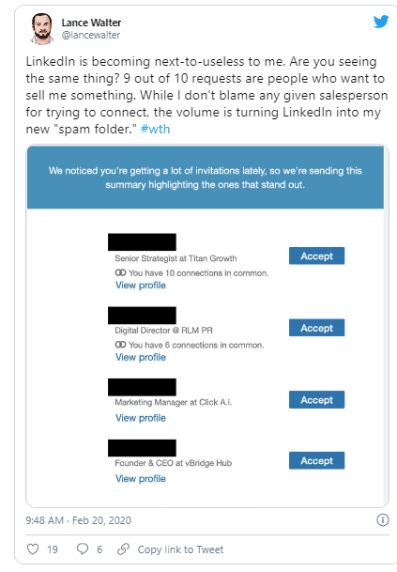This screenshot has height=572, width=397.
Task: Accept the vBridge Hub Founder invitation
Action: click(316, 460)
